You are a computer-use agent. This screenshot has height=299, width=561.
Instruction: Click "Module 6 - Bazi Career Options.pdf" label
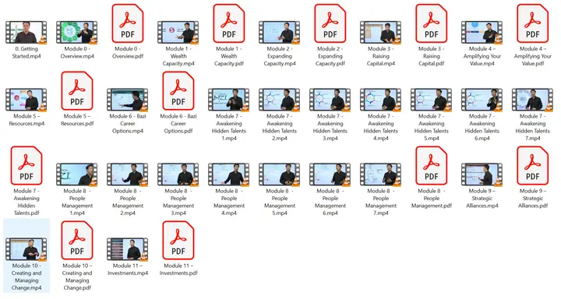tap(178, 124)
